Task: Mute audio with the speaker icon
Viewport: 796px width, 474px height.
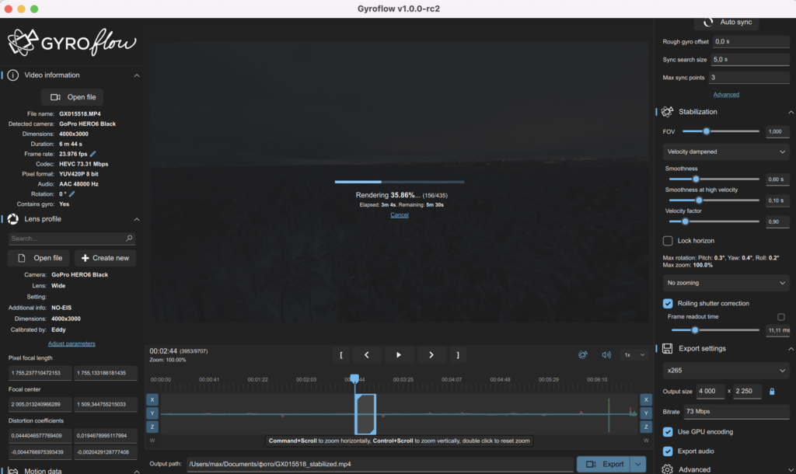Action: (x=606, y=355)
